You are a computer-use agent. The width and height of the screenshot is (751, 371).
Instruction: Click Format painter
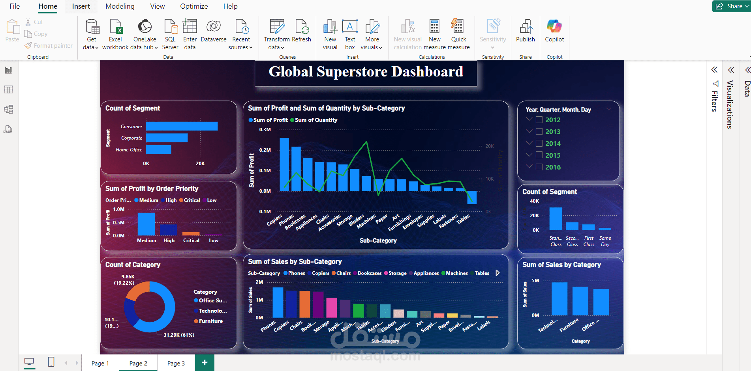click(x=49, y=46)
